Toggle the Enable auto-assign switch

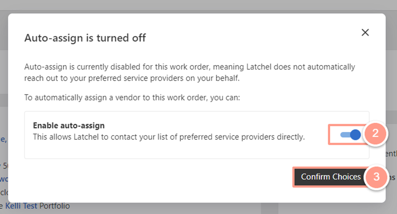351,135
